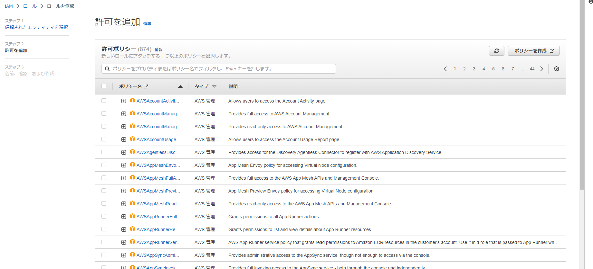Click the policy cube icon for AWSAppSyncAdmi...
This screenshot has height=269, width=593.
tap(132, 255)
